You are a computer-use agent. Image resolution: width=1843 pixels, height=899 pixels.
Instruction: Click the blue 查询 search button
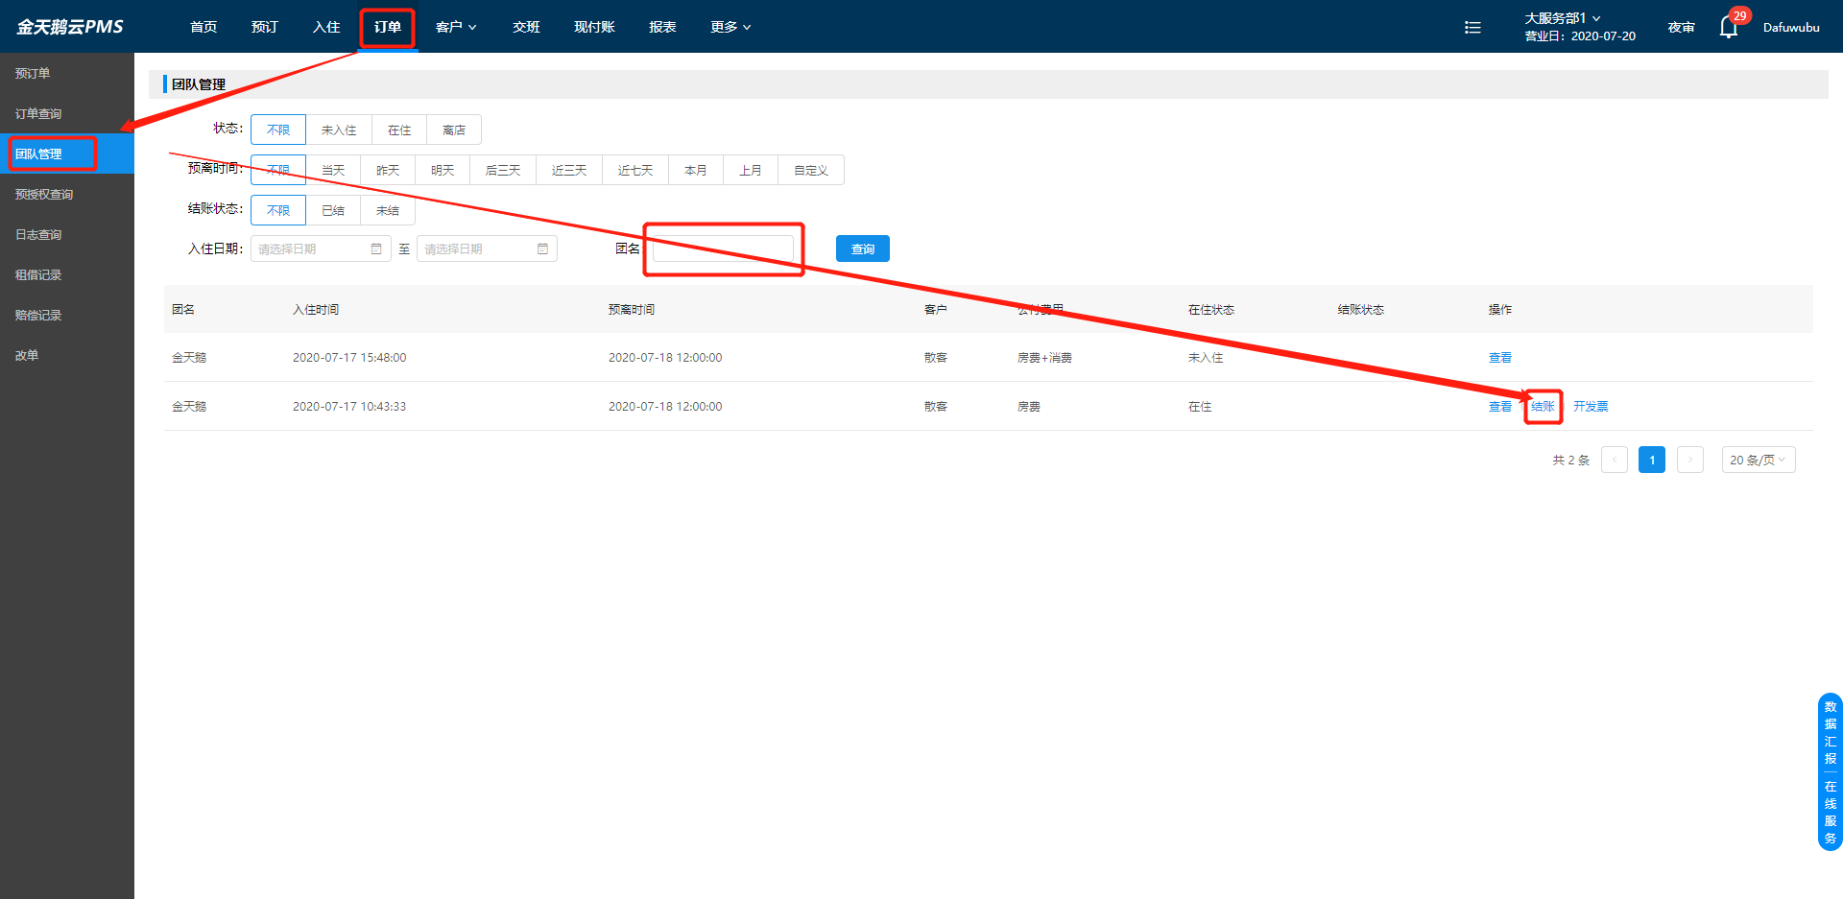point(863,249)
